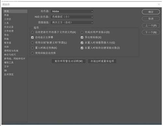Open the 3D preferences category
163x126 pixels.
(x=6, y=71)
